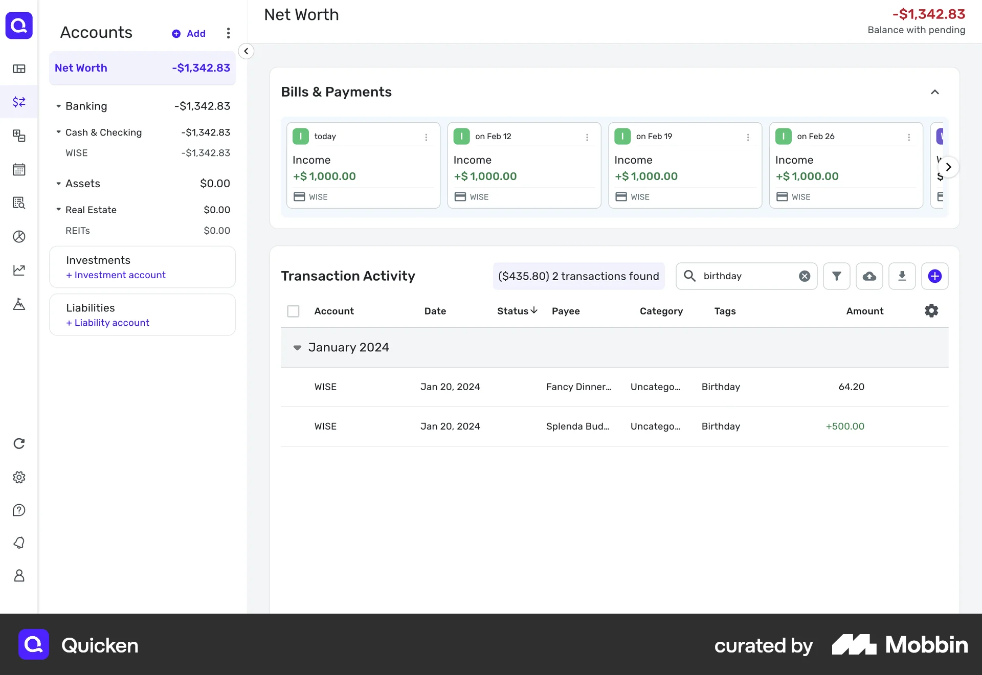Screen dimensions: 982x675
Task: Open the Fancy Dinner transaction row
Action: (614, 387)
